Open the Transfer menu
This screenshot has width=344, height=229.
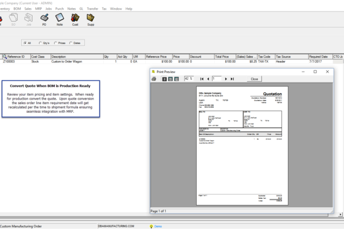(x=92, y=9)
